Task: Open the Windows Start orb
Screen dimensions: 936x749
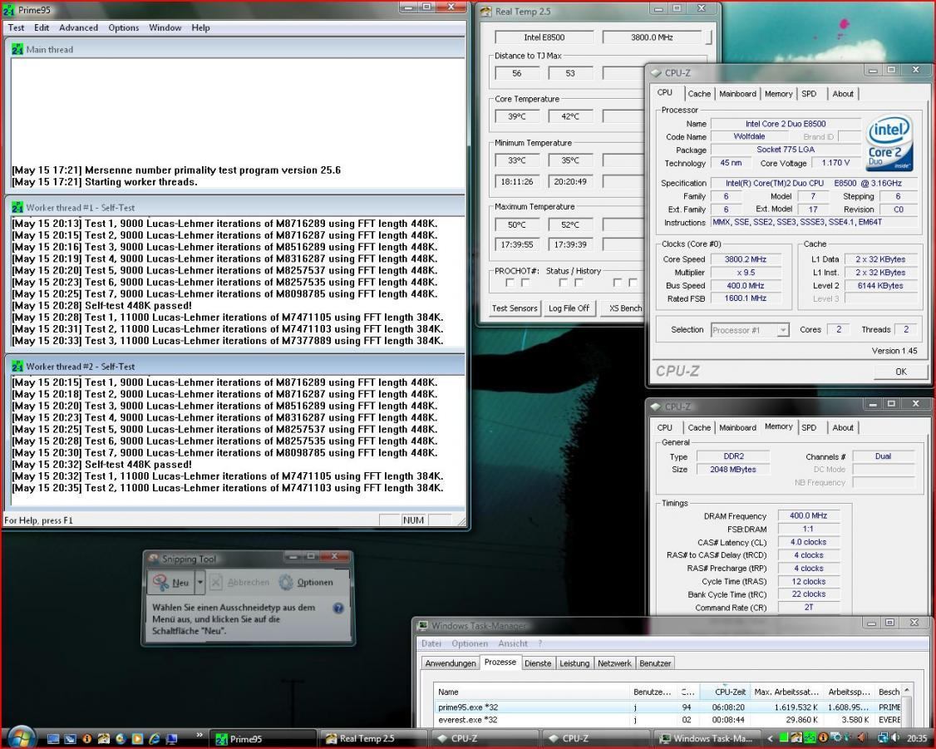Action: pyautogui.click(x=22, y=738)
